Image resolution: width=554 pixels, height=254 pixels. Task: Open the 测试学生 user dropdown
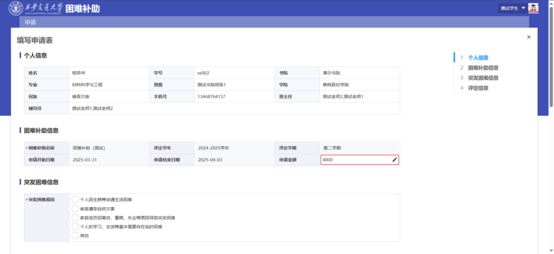(x=512, y=8)
